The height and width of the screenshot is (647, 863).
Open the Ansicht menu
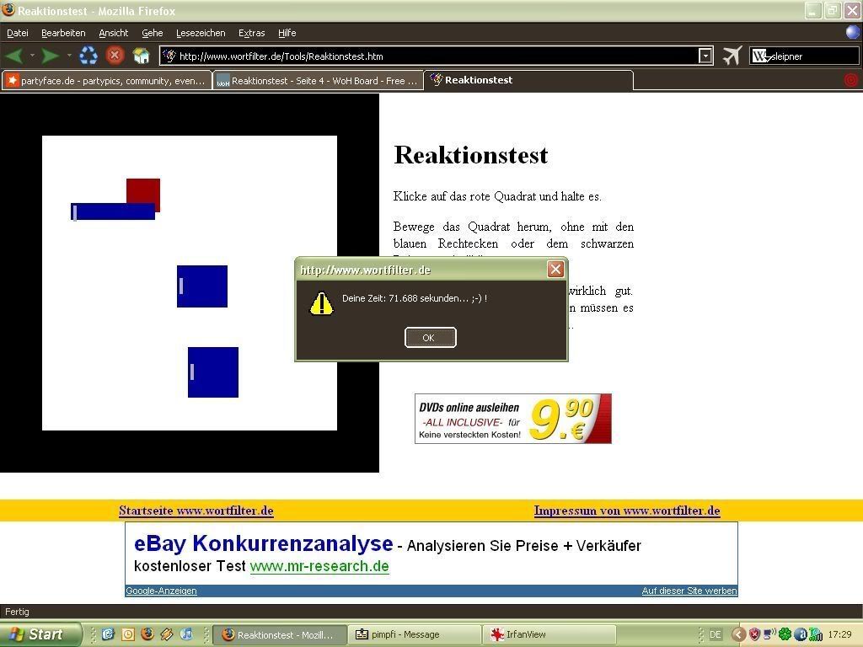point(114,33)
